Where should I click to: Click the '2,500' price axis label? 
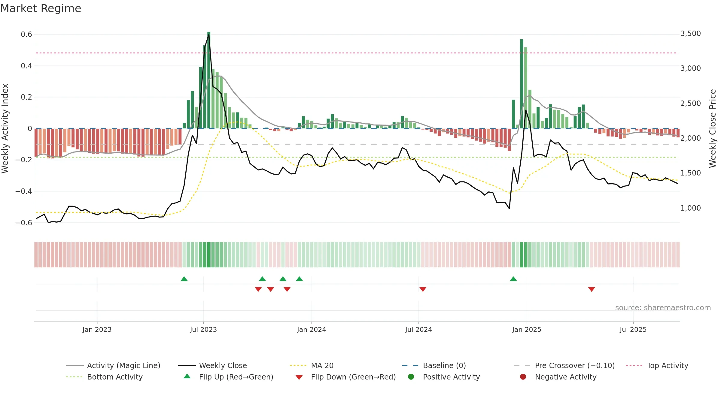691,103
